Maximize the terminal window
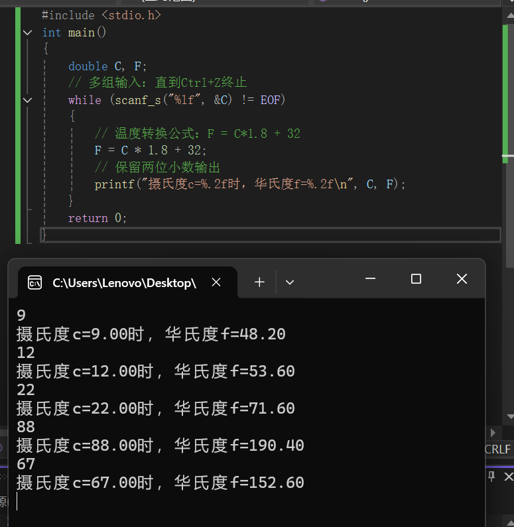This screenshot has width=514, height=527. pyautogui.click(x=417, y=278)
